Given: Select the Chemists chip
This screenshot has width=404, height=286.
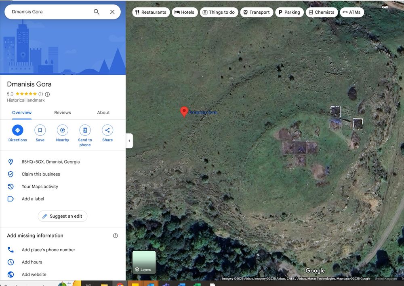Looking at the screenshot, I should pos(322,12).
